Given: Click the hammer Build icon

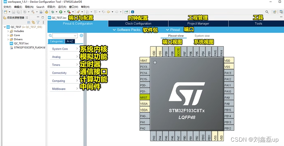Looking at the screenshot, I should (33, 12).
